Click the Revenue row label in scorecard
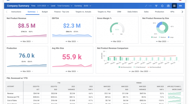 click(10, 93)
